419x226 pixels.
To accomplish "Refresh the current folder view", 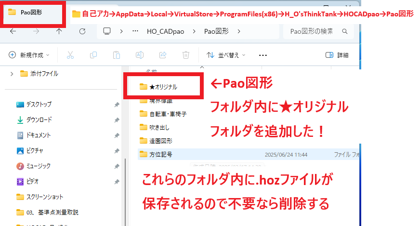I will 82,31.
